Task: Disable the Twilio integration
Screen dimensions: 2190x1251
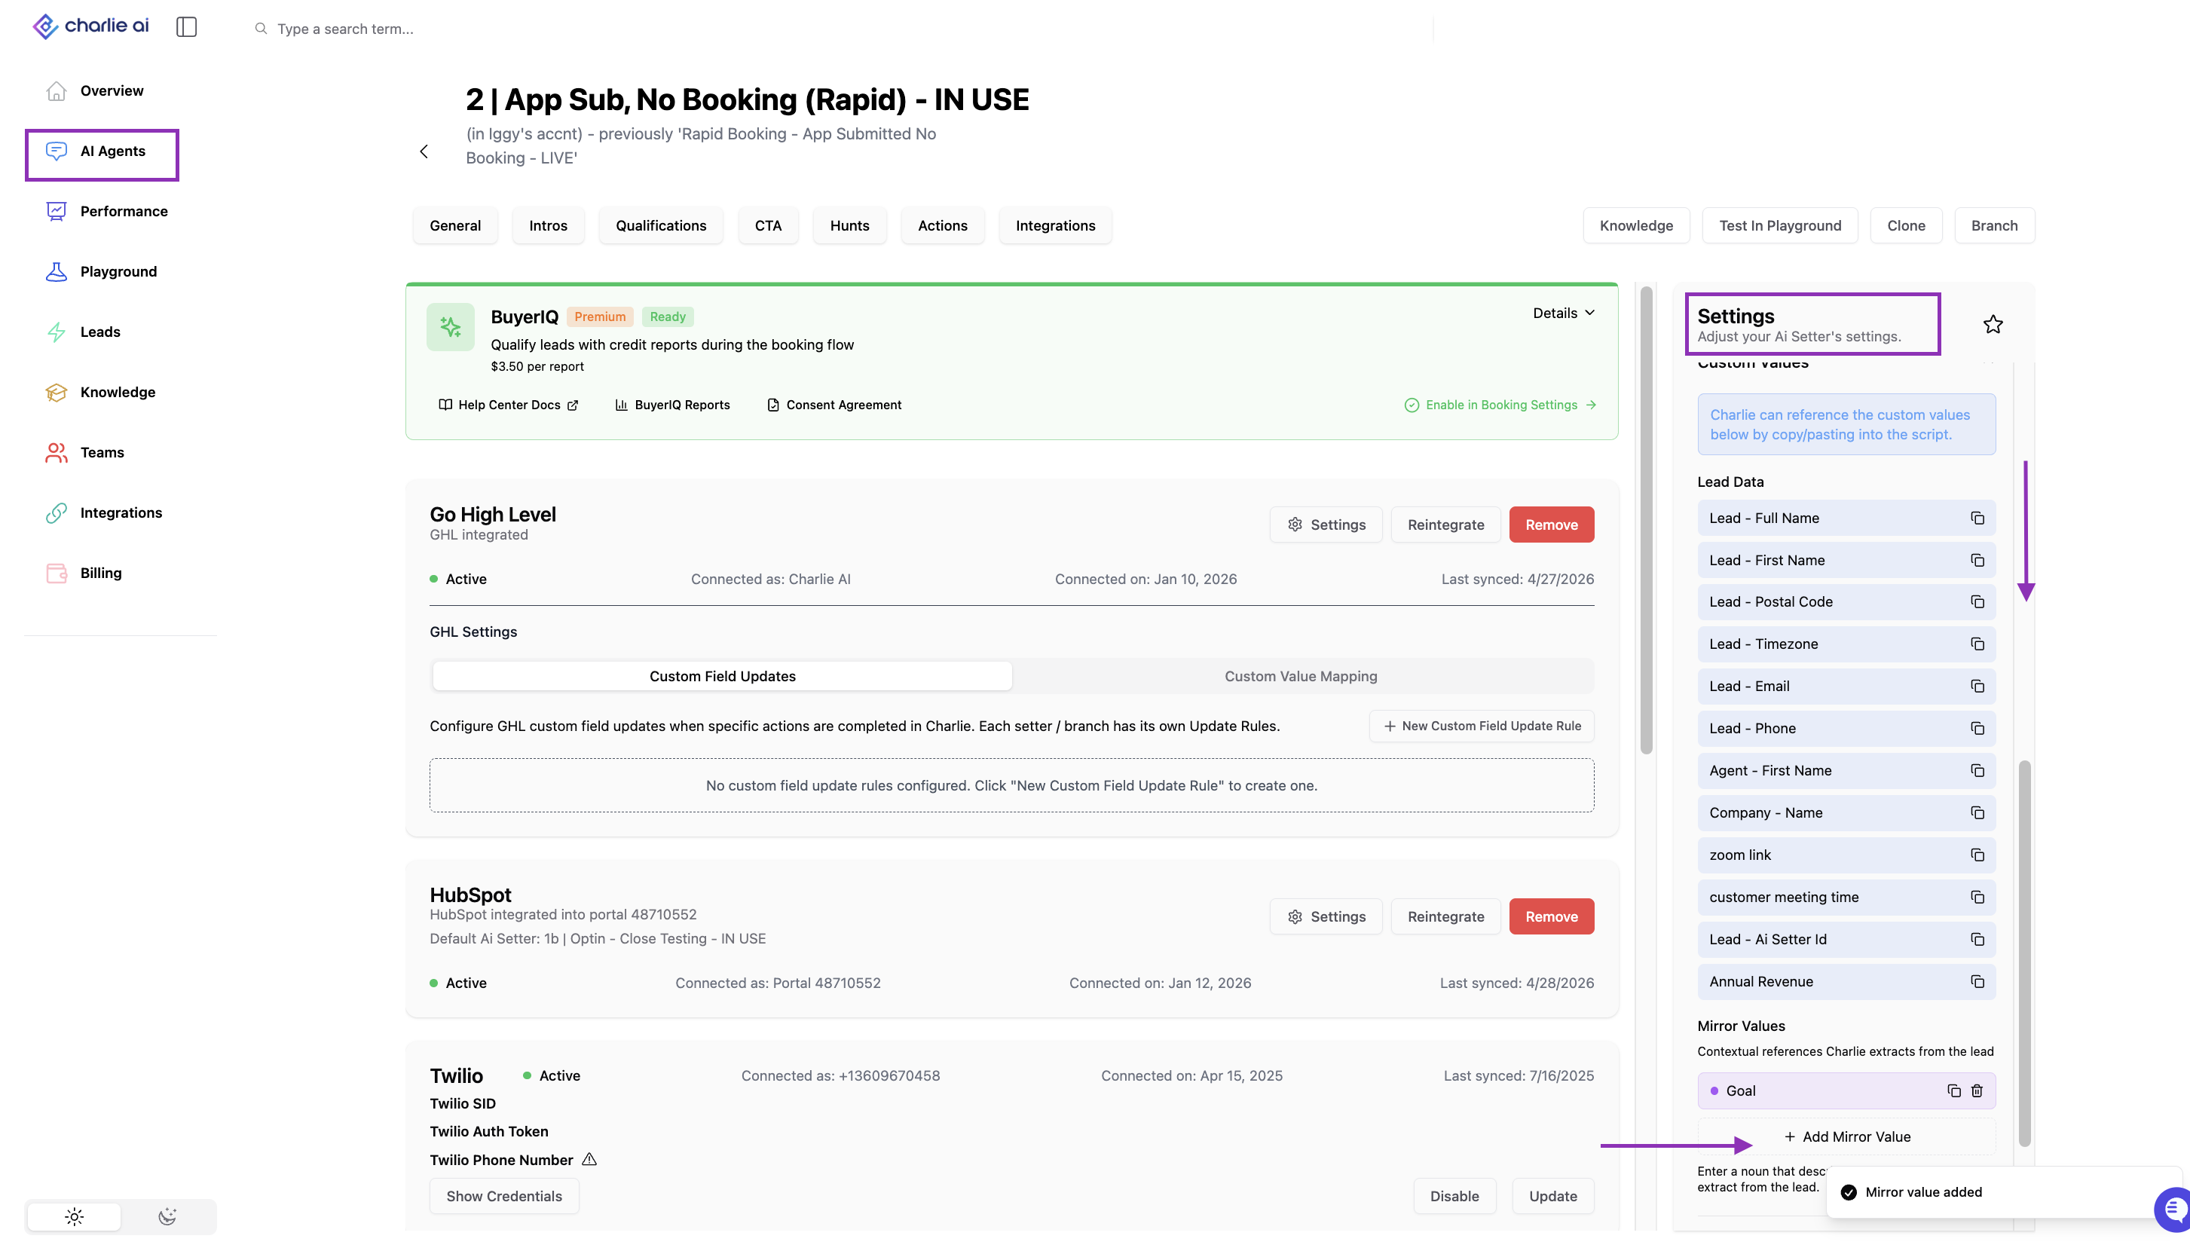Action: click(1454, 1196)
